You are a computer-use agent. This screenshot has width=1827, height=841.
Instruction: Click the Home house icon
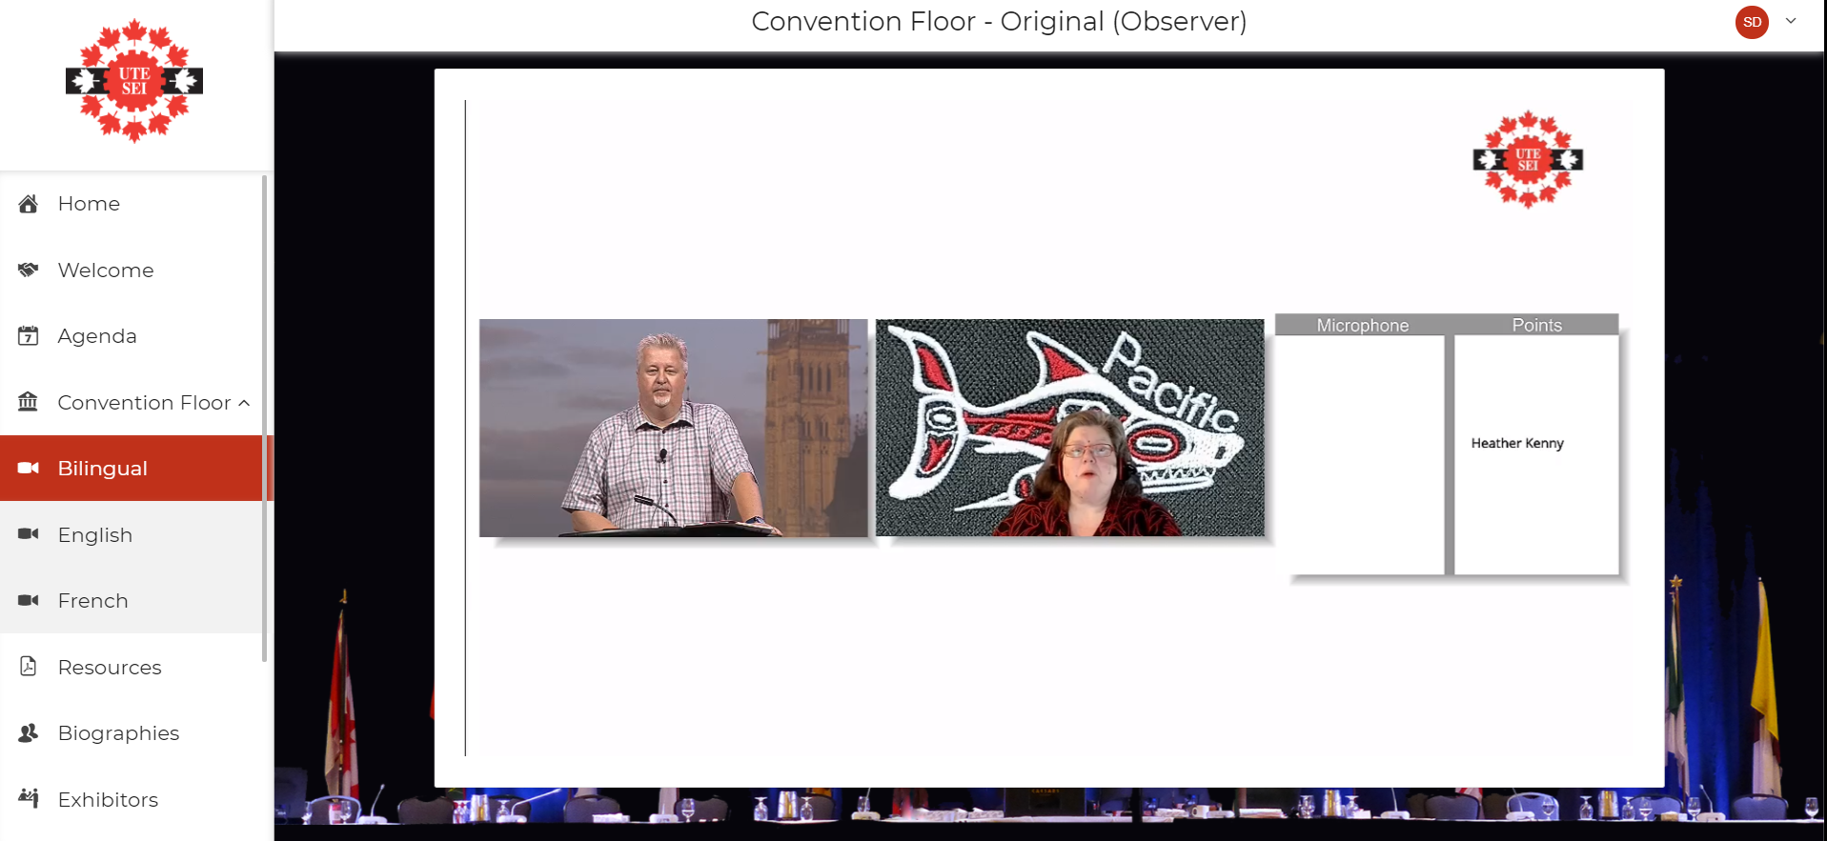[x=29, y=204]
